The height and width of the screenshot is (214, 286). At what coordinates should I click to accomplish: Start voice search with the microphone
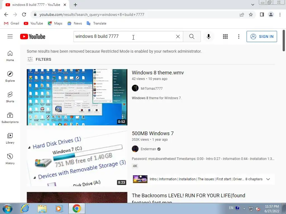click(208, 37)
